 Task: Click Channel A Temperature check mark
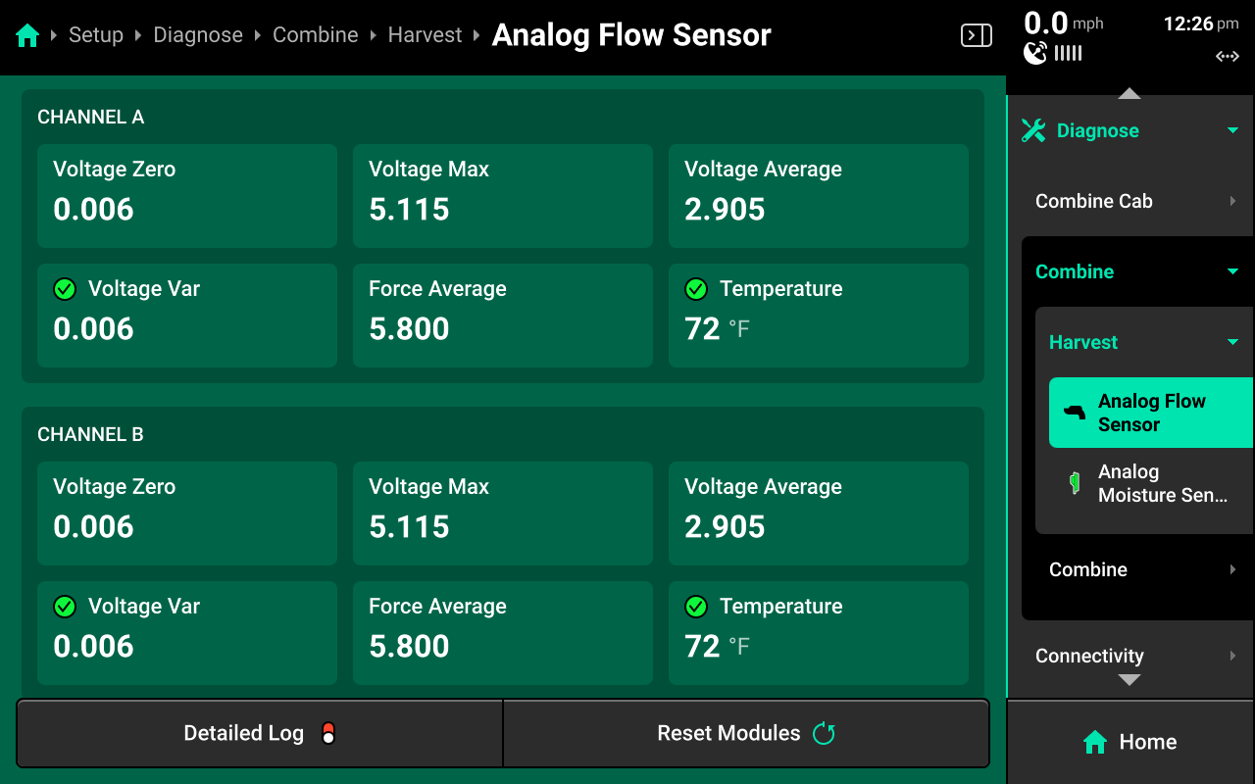point(696,289)
